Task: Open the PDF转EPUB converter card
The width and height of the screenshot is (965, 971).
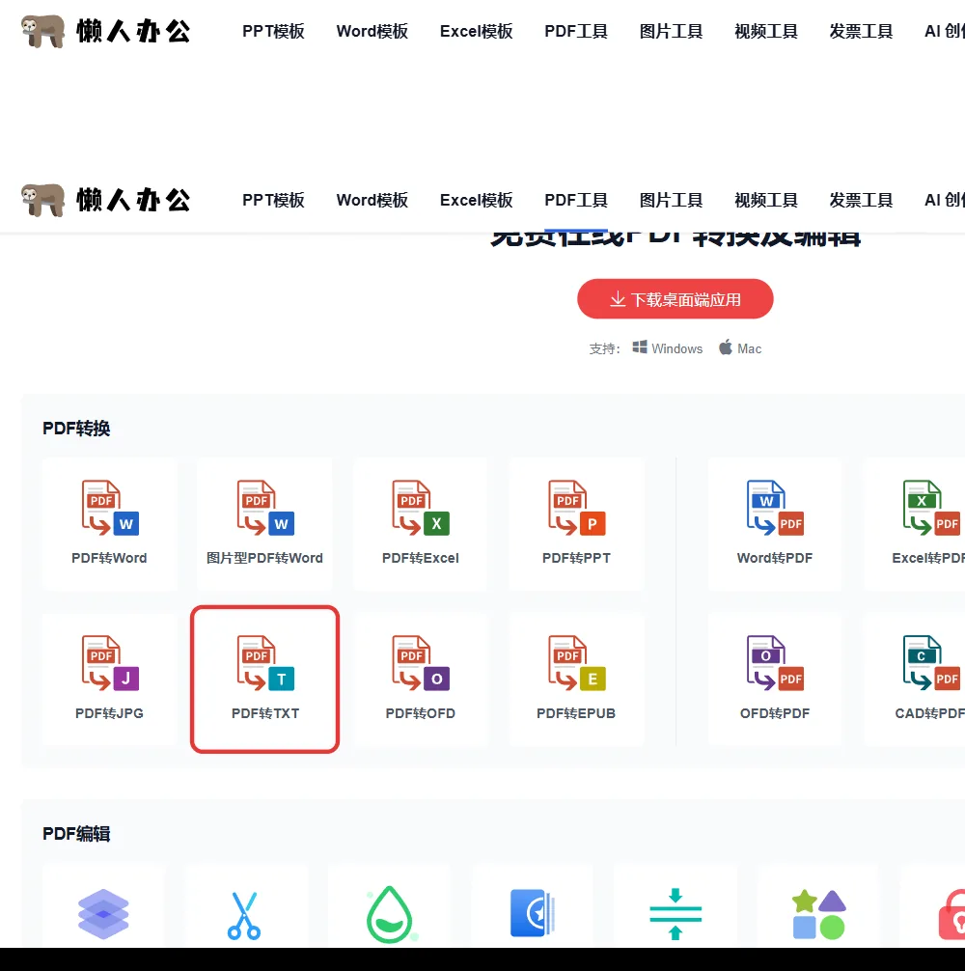Action: tap(576, 679)
